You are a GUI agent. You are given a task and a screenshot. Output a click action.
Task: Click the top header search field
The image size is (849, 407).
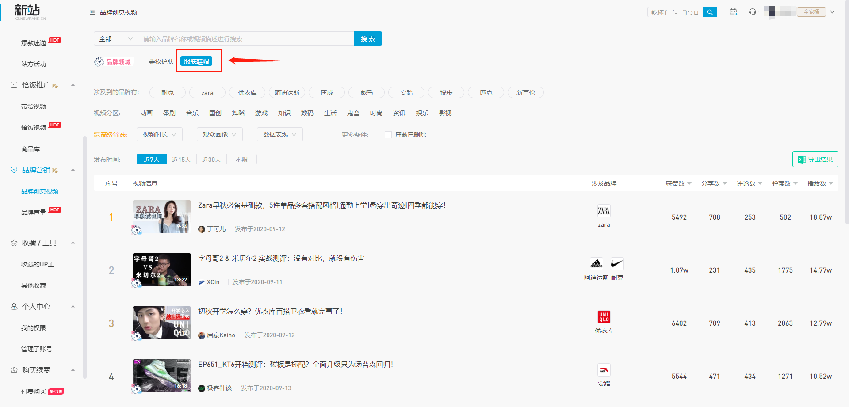pos(675,12)
